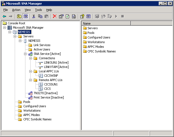Select LINKSUN1 [Active] connection
The width and height of the screenshot is (174, 137).
[56, 62]
